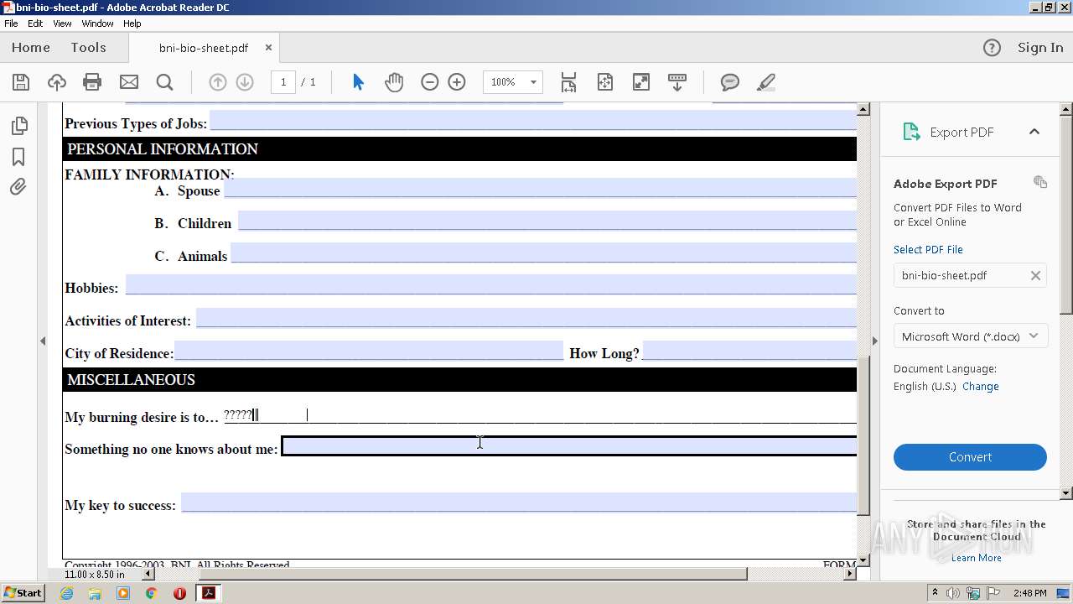
Task: Open Bookmarks panel in left sidebar
Action: pyautogui.click(x=18, y=157)
